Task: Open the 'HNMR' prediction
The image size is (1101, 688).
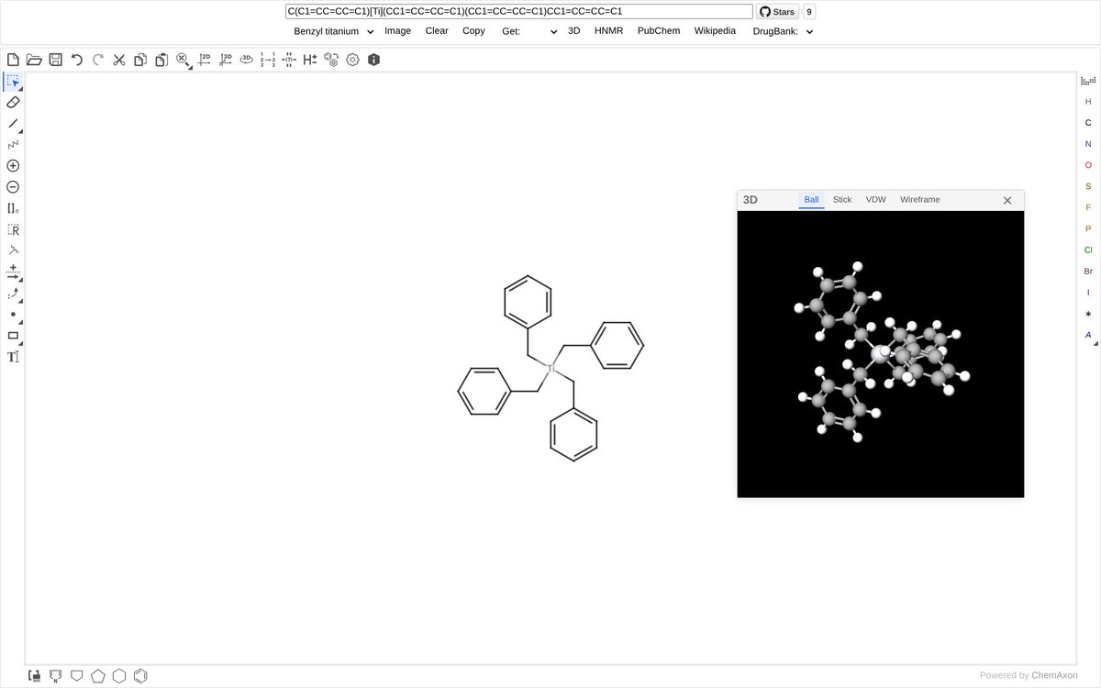Action: 608,30
